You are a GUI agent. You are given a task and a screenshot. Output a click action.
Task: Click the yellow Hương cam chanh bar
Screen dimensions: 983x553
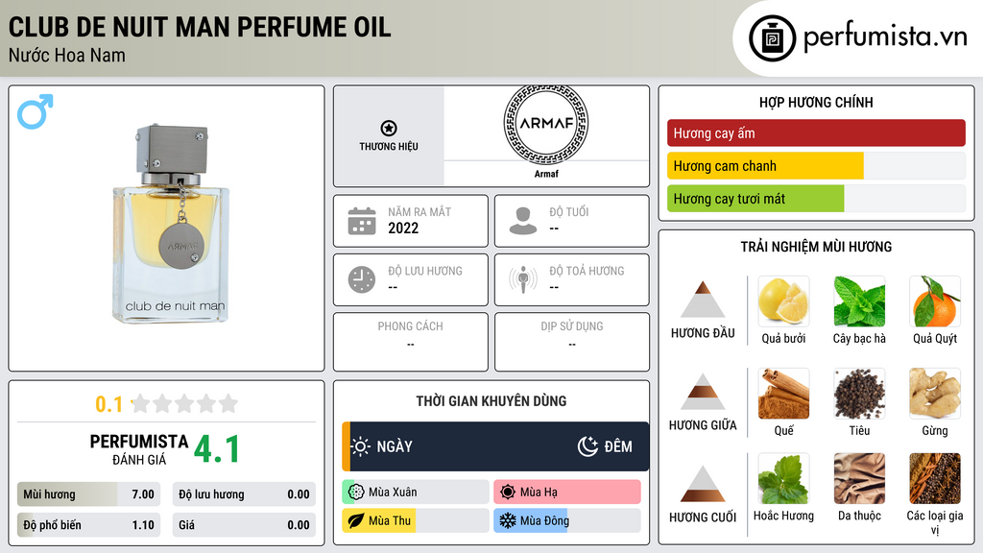tap(765, 166)
